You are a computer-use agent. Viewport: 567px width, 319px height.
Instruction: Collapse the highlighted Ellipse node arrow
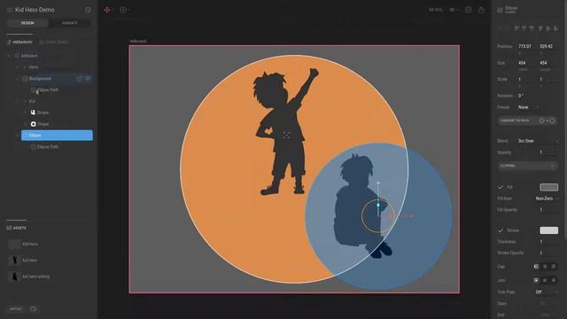(x=17, y=136)
